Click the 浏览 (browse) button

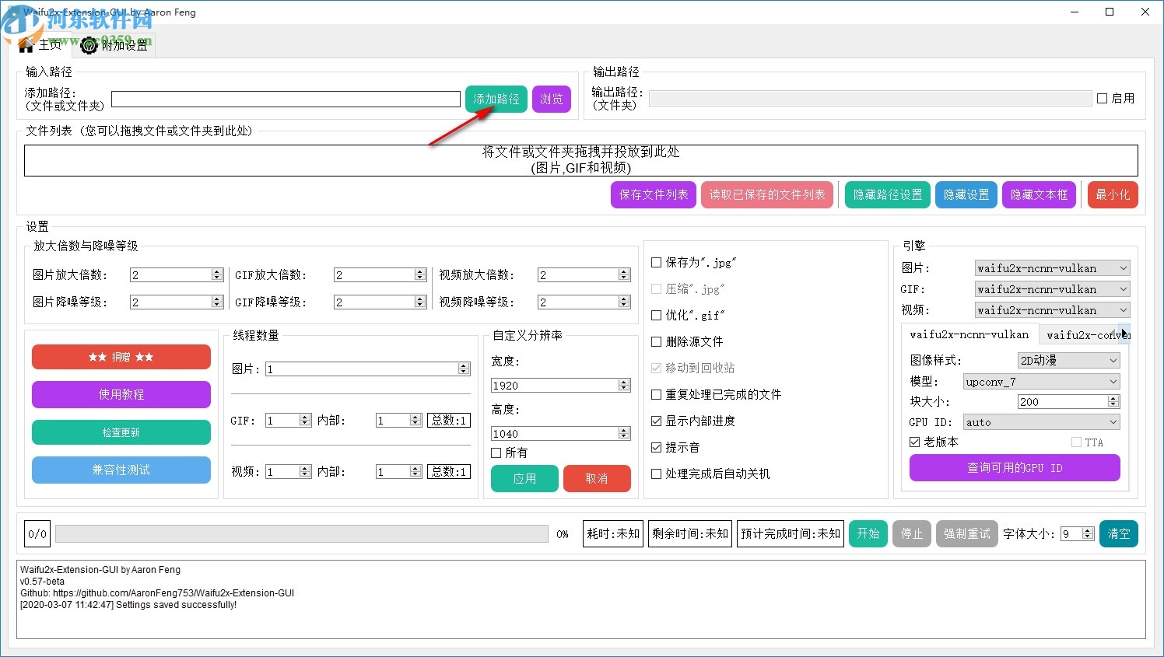click(552, 99)
